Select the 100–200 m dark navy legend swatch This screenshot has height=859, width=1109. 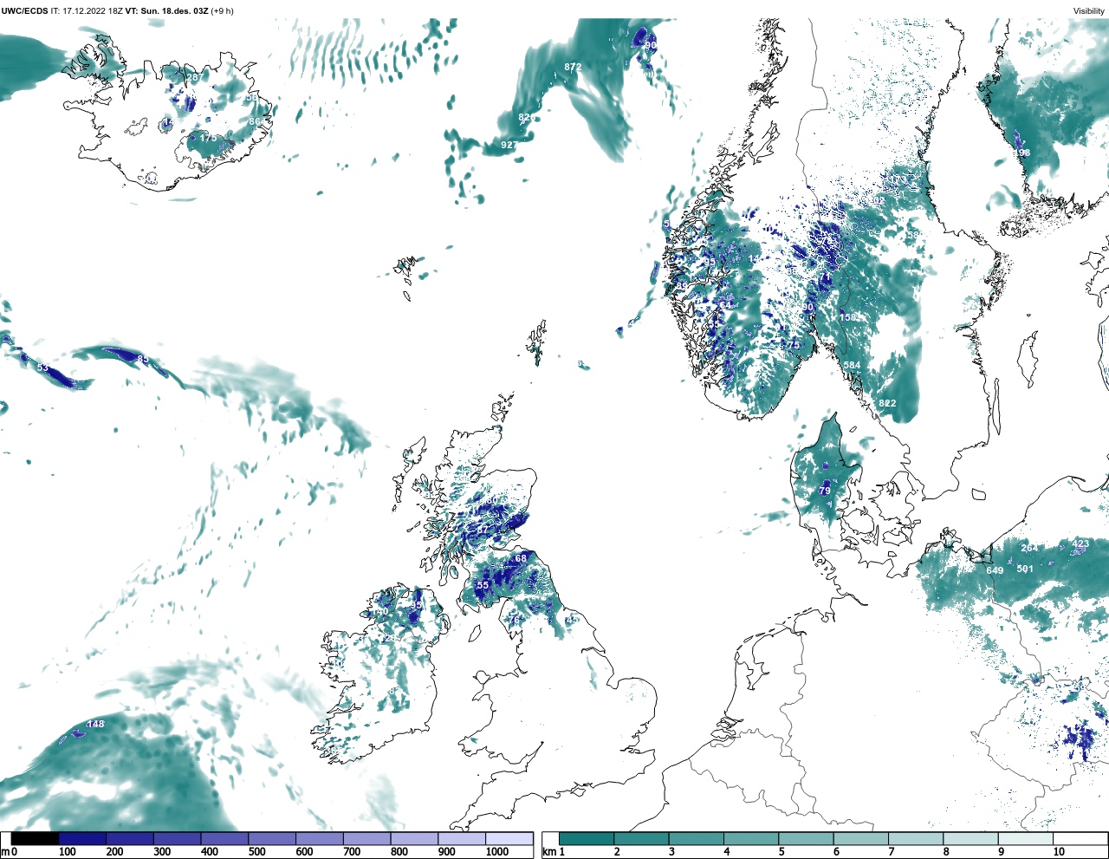(x=82, y=838)
